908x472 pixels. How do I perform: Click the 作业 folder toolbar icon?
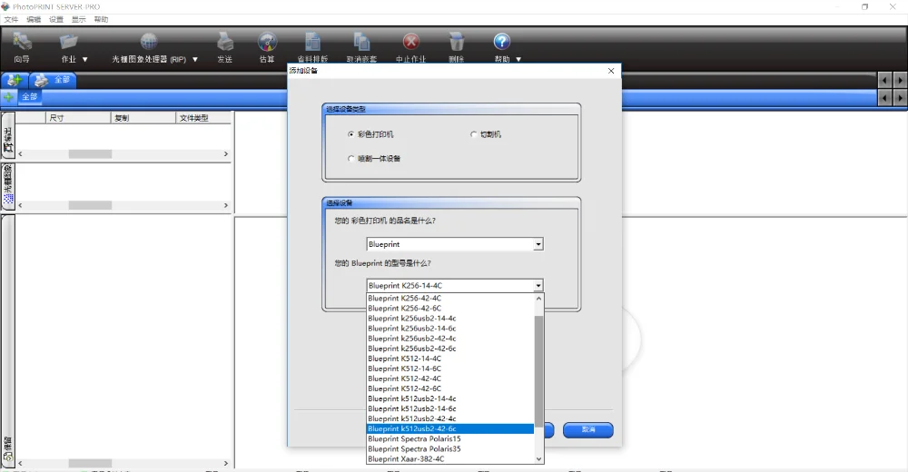click(x=68, y=42)
